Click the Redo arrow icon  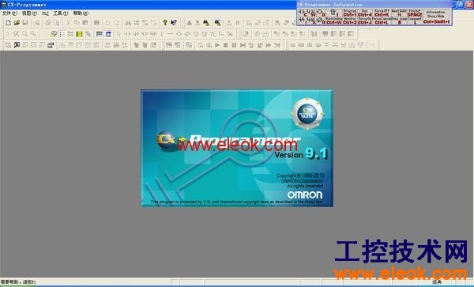[x=116, y=23]
